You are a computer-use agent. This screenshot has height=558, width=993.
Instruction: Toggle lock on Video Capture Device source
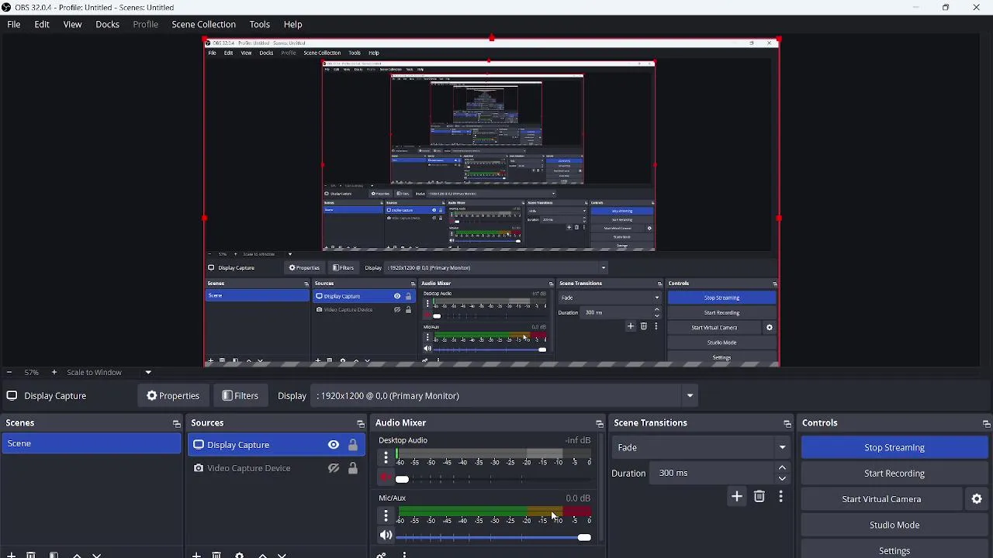pyautogui.click(x=353, y=469)
